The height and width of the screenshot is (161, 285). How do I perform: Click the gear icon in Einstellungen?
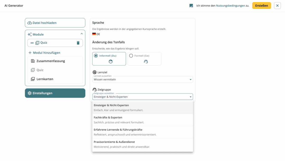coord(30,93)
